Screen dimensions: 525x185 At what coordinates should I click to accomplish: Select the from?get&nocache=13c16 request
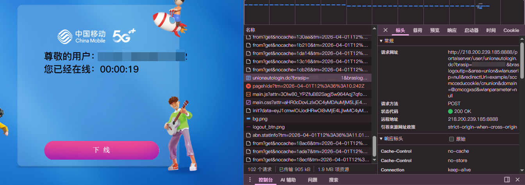pyautogui.click(x=309, y=62)
